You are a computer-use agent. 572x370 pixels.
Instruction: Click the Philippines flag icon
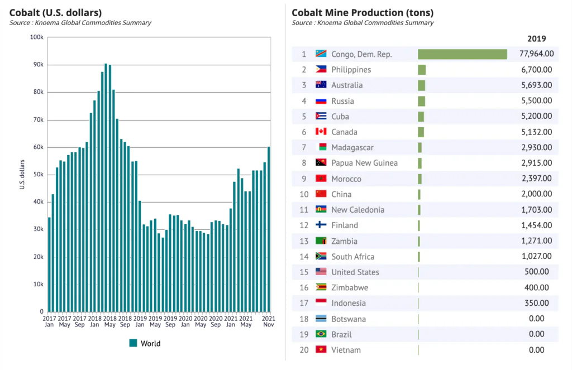pyautogui.click(x=321, y=69)
